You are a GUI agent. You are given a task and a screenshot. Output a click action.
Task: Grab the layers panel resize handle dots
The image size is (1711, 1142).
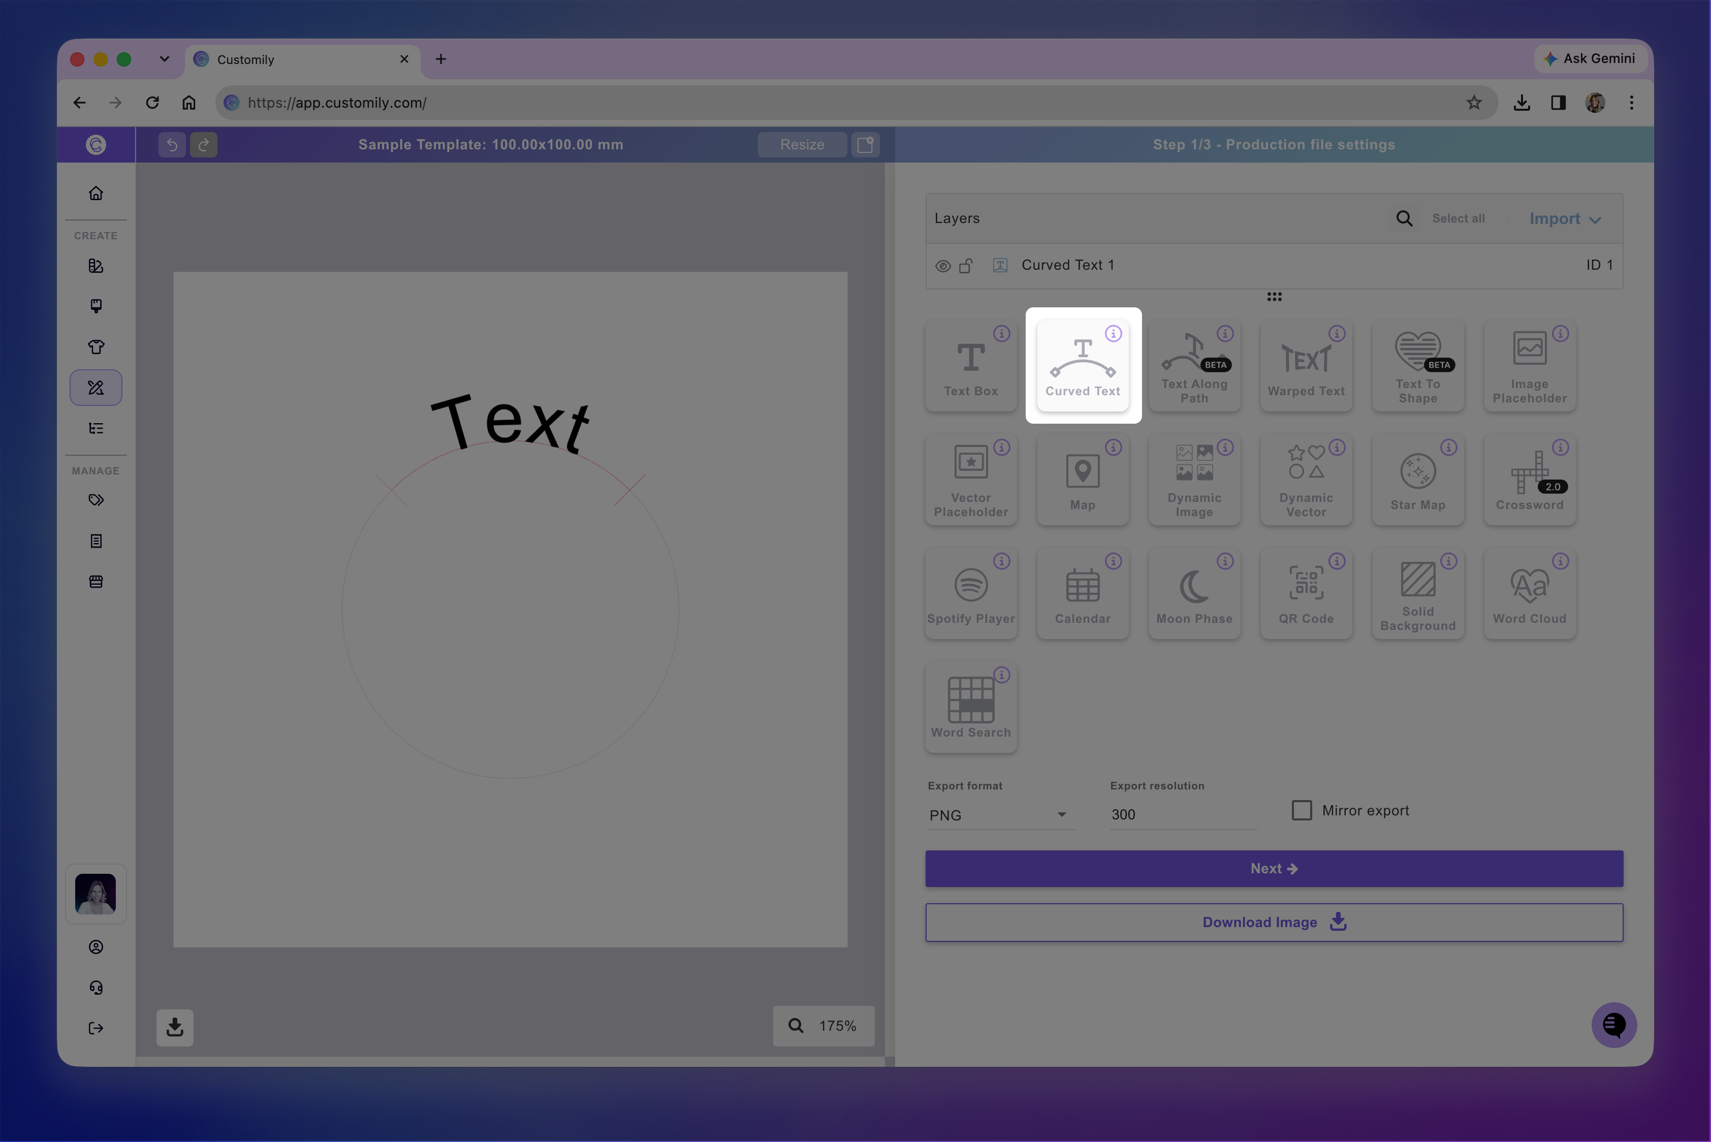pos(1274,297)
